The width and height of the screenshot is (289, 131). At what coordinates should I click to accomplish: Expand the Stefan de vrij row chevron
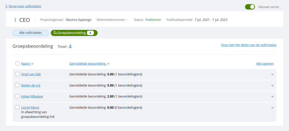272,85
